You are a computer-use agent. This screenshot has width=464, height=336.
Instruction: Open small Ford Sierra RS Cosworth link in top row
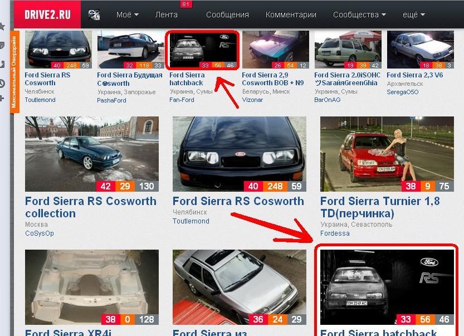coord(47,79)
